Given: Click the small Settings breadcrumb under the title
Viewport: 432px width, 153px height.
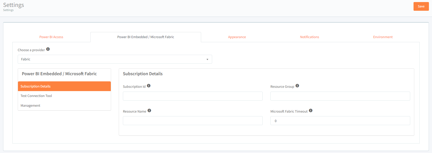Looking at the screenshot, I should [x=8, y=10].
